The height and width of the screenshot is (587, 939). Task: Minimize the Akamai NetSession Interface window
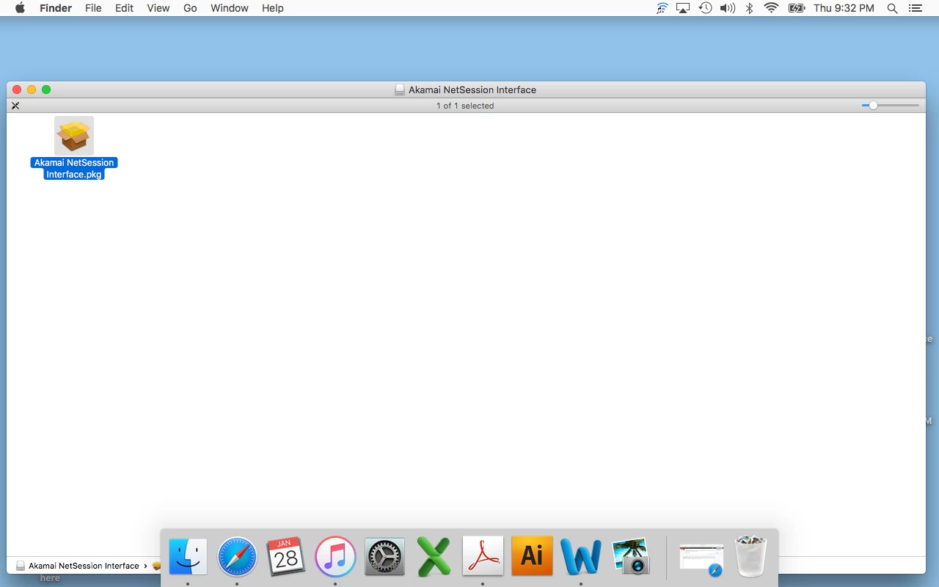32,90
